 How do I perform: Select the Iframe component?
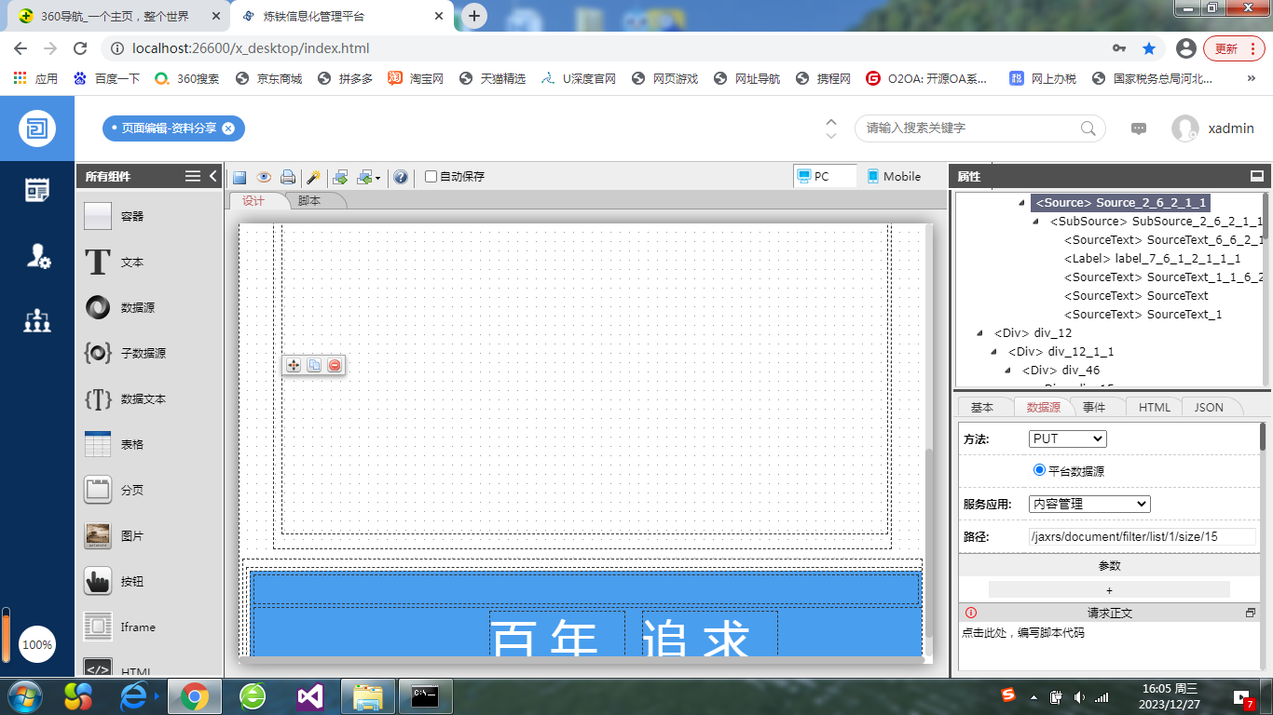(150, 627)
